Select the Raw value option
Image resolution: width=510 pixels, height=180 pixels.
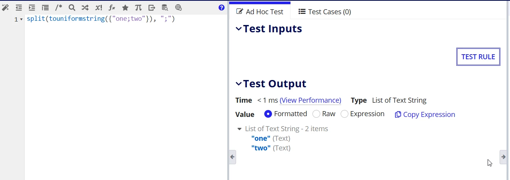tap(316, 114)
